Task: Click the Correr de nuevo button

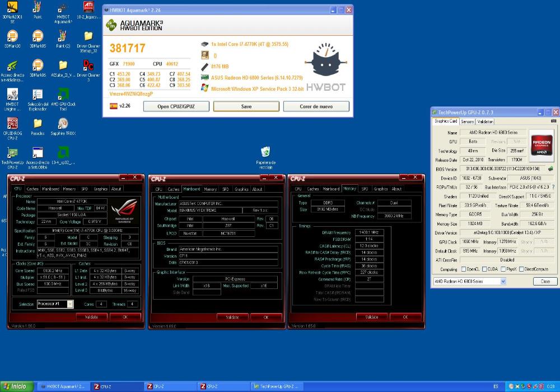Action: click(316, 106)
